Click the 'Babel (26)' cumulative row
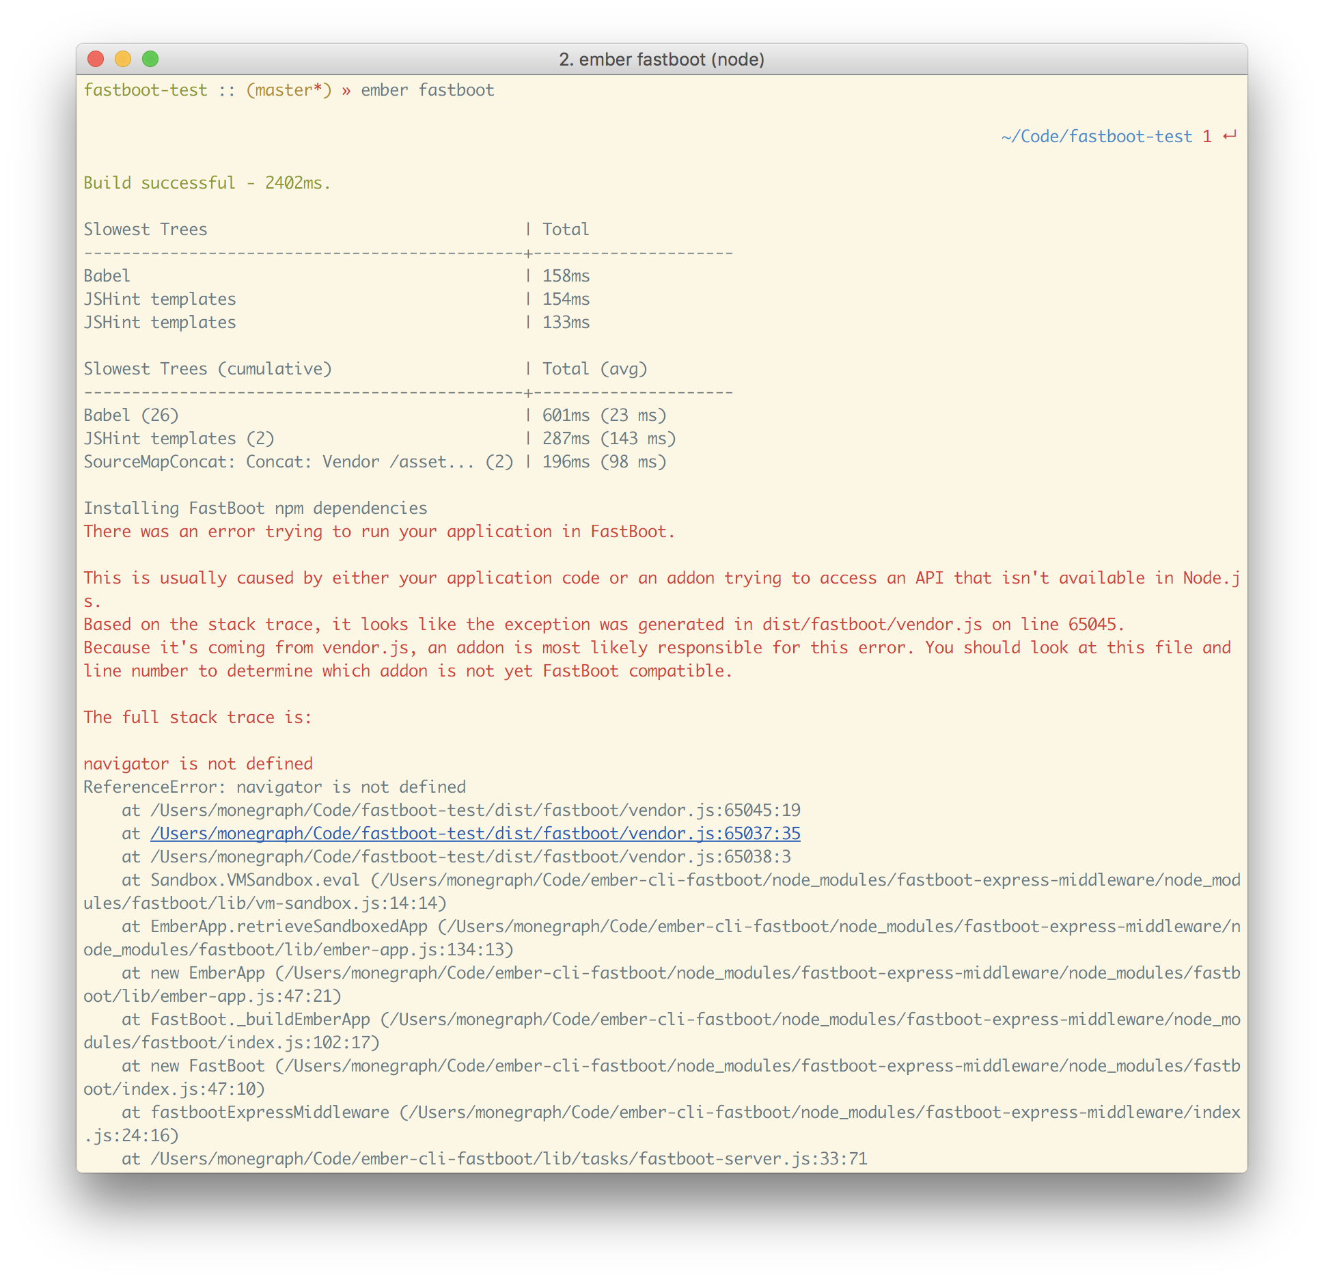 374,415
